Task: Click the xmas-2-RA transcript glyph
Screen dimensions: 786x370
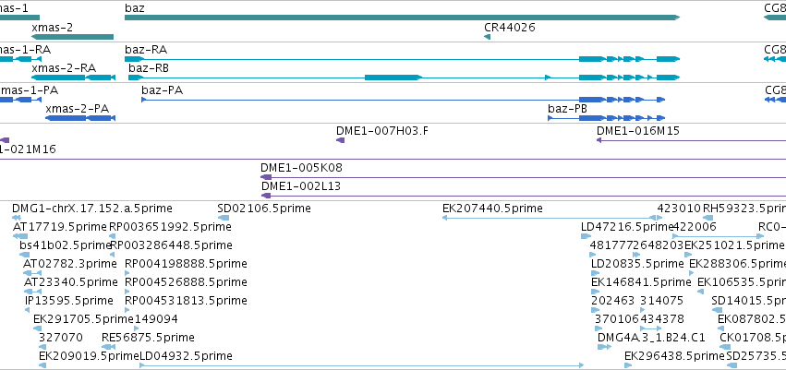Action: pyautogui.click(x=74, y=78)
